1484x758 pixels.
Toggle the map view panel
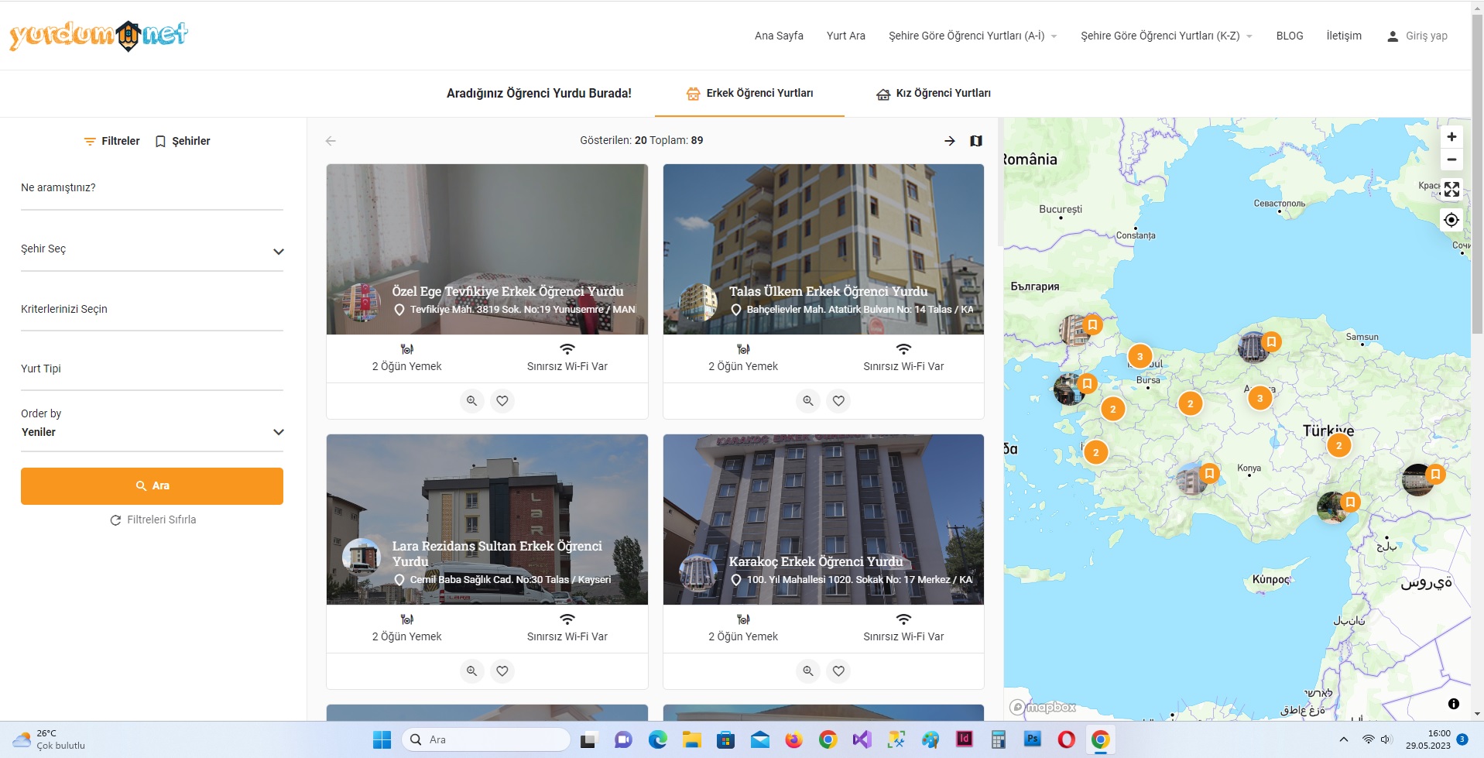(x=976, y=141)
